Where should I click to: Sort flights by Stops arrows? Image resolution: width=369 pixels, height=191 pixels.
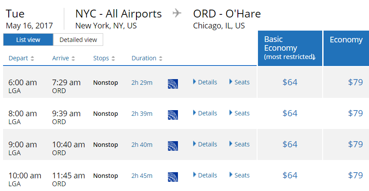pyautogui.click(x=113, y=58)
